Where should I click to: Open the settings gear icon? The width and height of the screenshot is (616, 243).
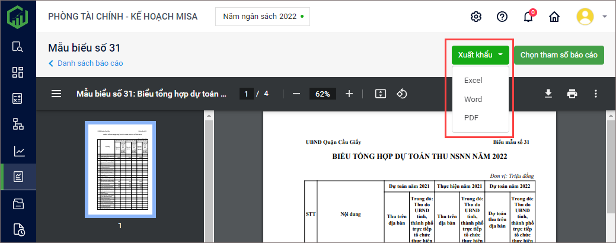(x=475, y=17)
